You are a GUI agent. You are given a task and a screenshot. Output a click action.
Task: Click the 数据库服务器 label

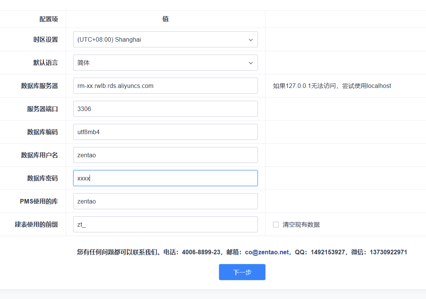[39, 86]
